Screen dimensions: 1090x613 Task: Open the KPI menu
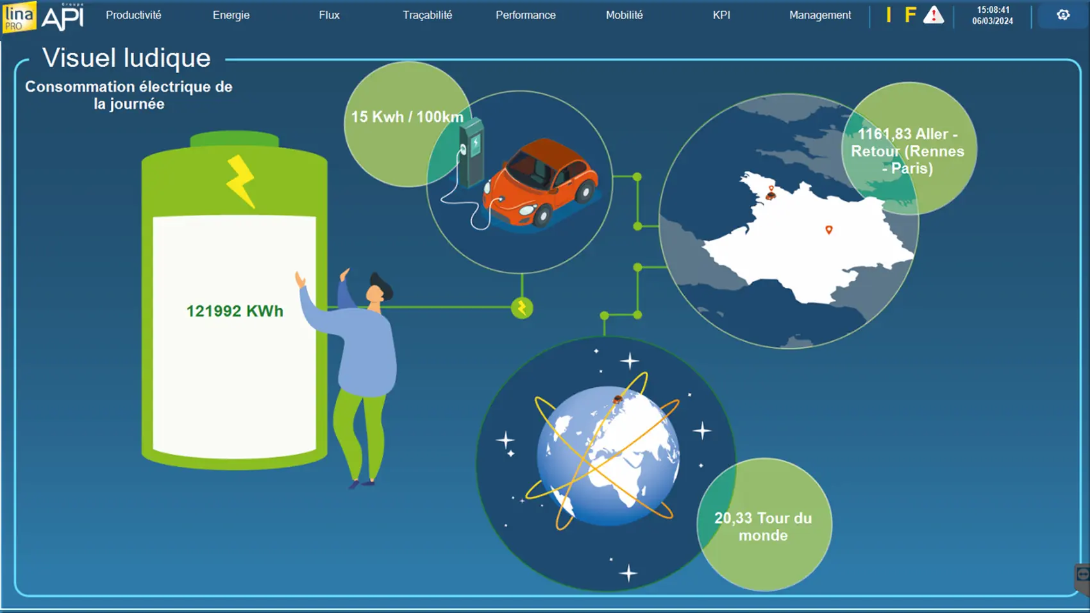coord(721,15)
